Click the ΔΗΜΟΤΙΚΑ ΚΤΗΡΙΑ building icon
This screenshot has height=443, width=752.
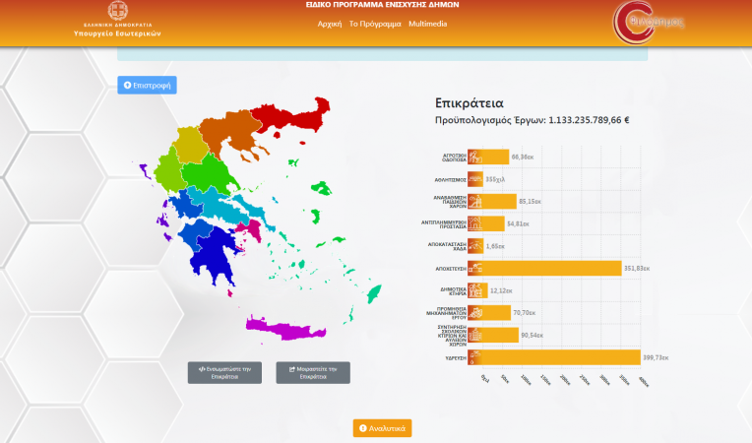coord(474,290)
